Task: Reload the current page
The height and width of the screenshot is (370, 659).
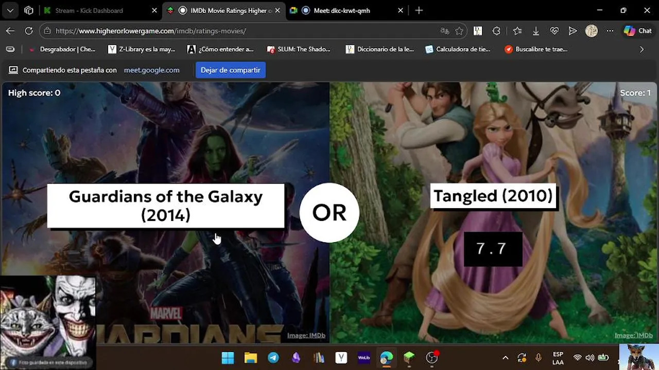Action: [x=29, y=31]
